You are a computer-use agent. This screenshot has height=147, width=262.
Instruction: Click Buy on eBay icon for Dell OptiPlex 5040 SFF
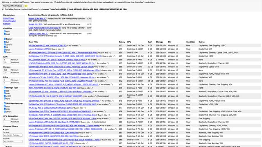click(105, 74)
